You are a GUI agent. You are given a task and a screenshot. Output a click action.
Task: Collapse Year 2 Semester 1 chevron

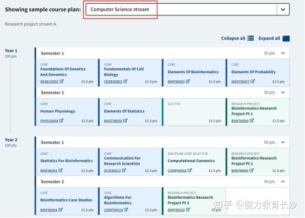pyautogui.click(x=283, y=142)
